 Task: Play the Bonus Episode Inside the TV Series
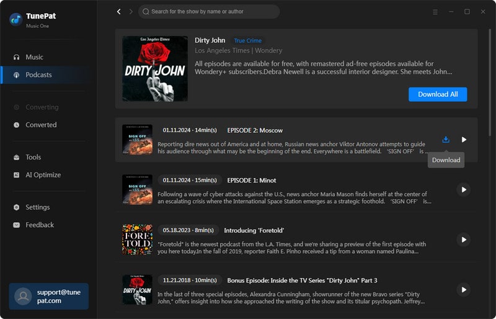pos(463,289)
